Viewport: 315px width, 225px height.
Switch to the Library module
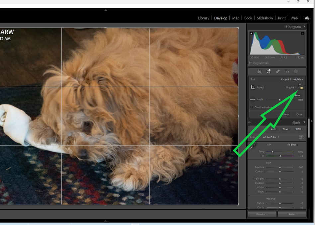click(x=203, y=18)
